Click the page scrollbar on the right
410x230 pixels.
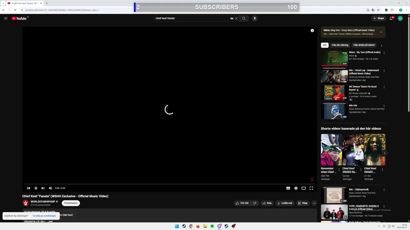coord(408,64)
